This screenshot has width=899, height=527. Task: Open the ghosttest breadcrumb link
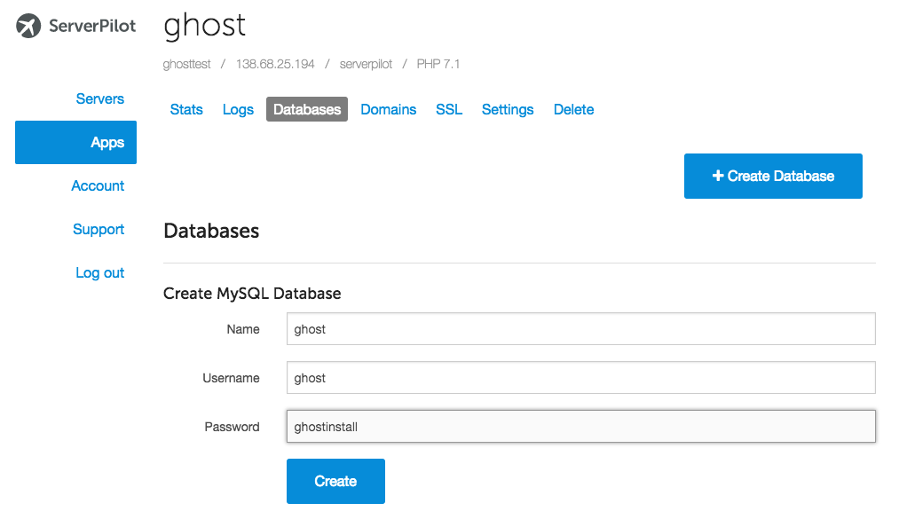[x=186, y=64]
